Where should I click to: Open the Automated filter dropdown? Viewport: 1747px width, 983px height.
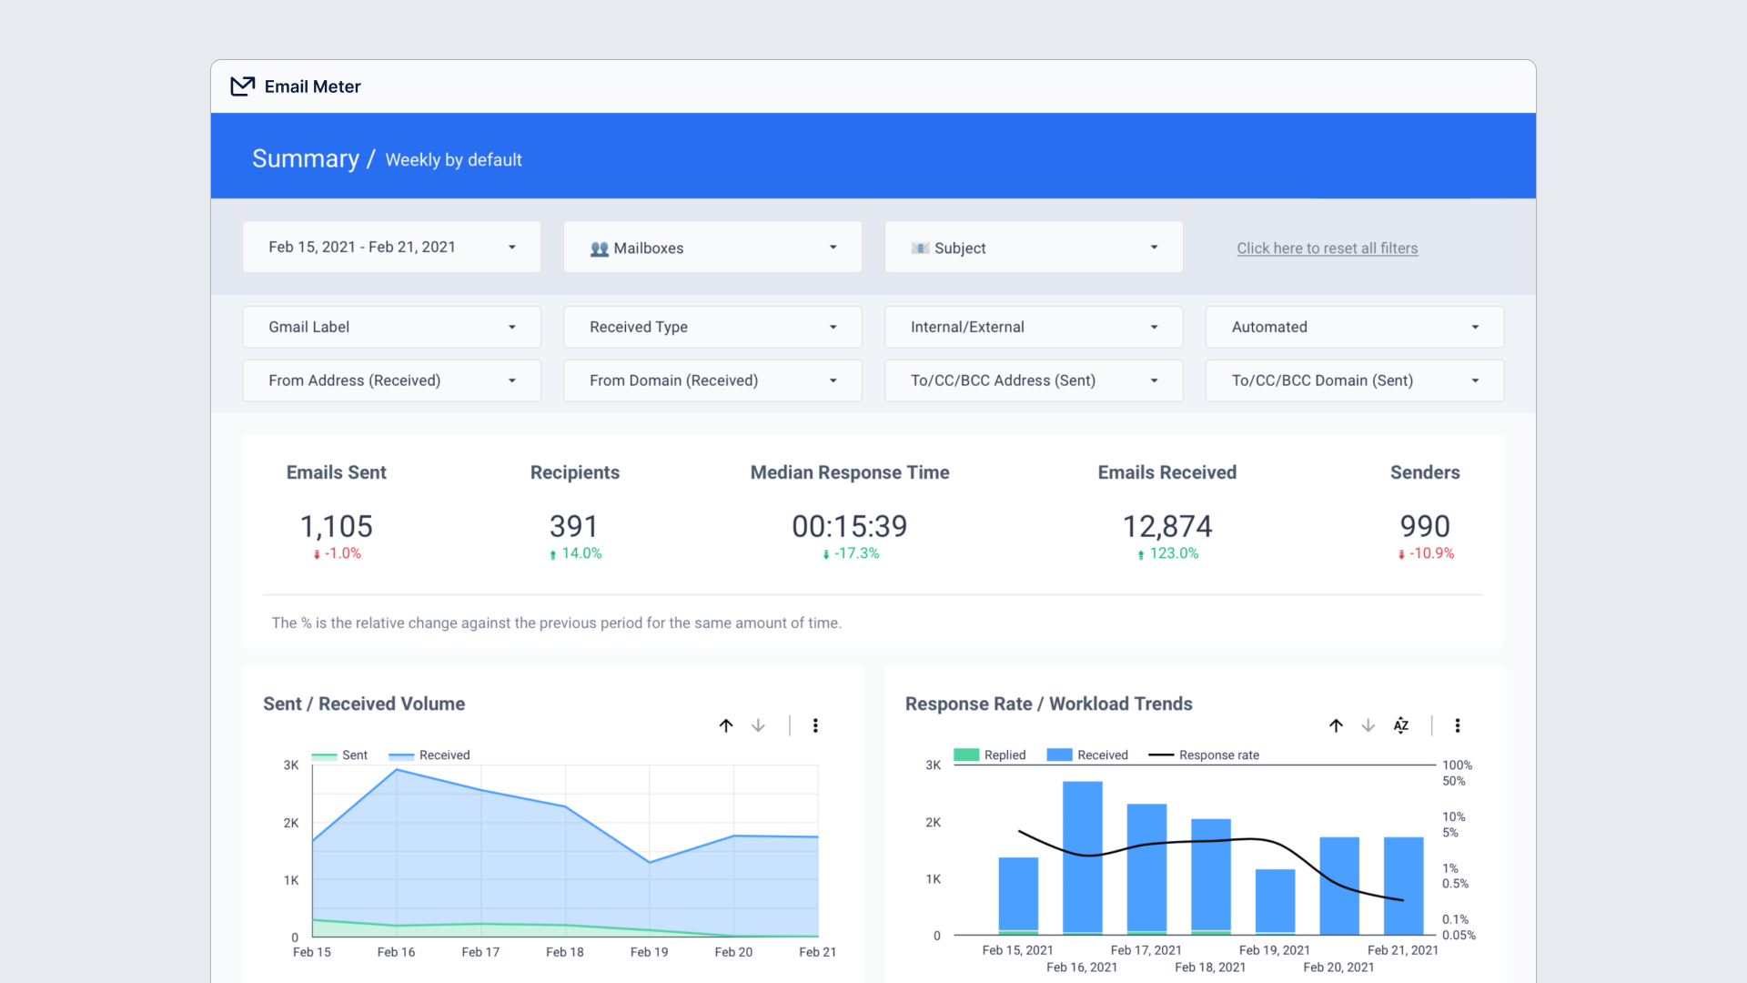click(x=1353, y=327)
